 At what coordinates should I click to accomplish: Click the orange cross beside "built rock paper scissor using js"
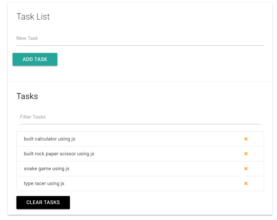coord(246,154)
